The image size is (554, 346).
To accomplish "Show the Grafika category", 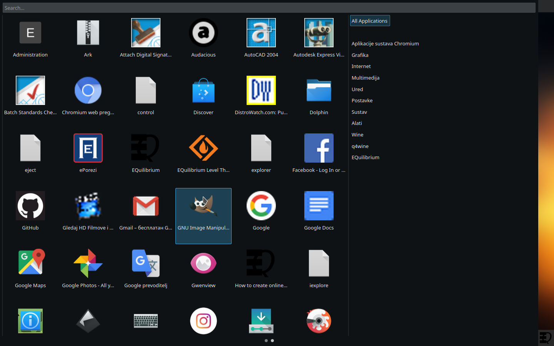I will [x=360, y=55].
